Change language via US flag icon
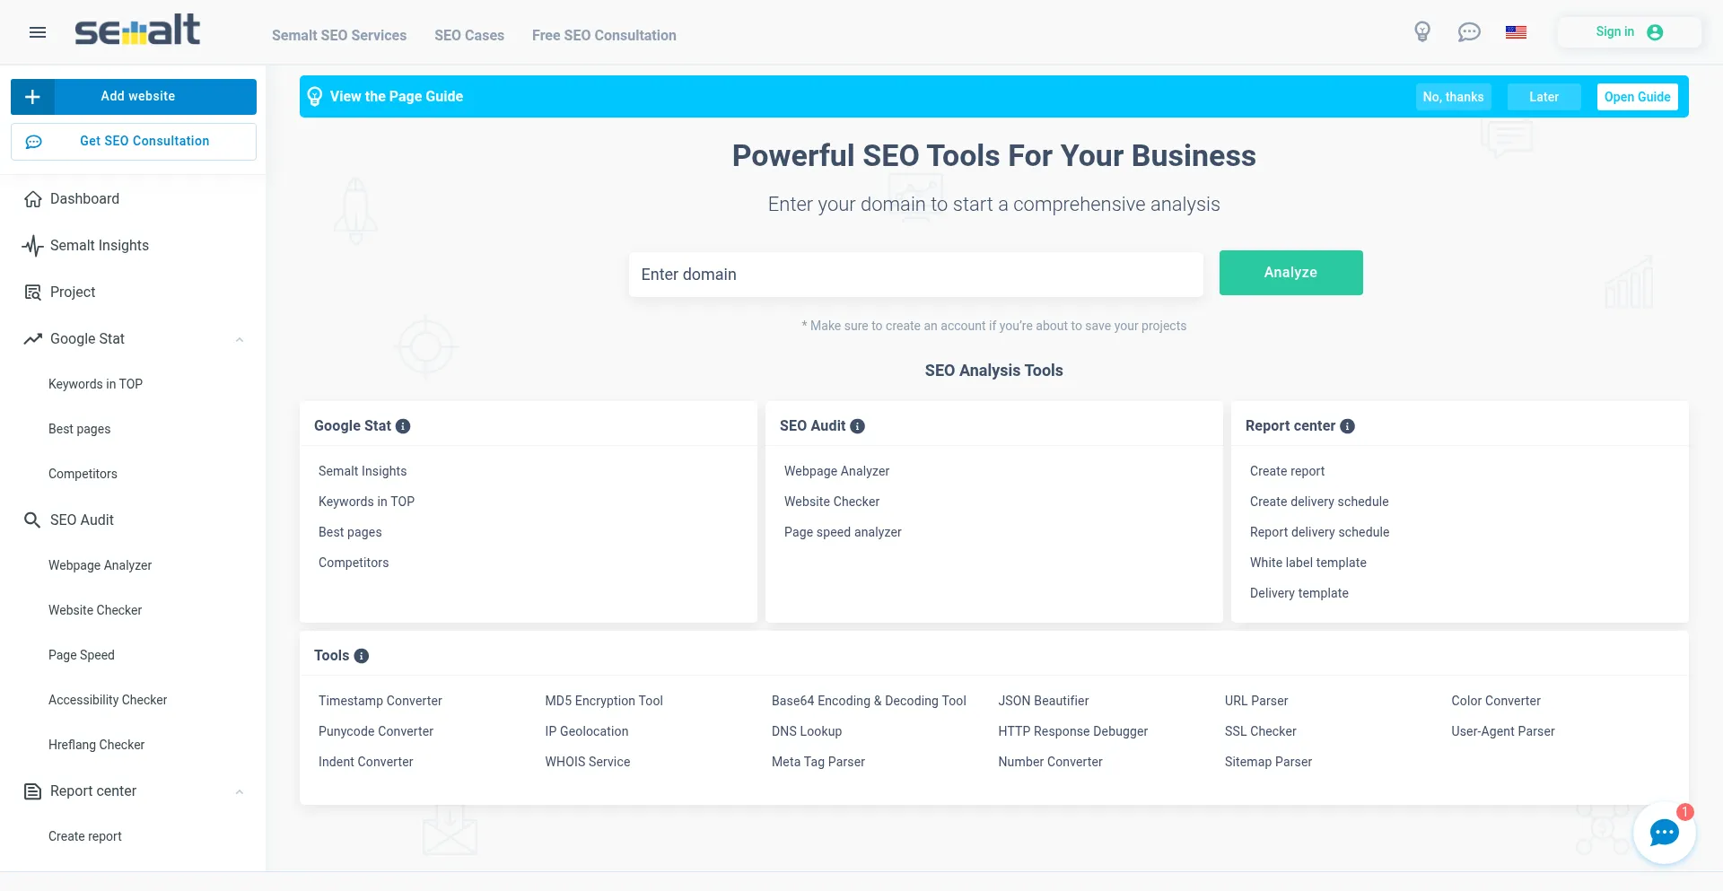This screenshot has height=891, width=1723. point(1517,32)
